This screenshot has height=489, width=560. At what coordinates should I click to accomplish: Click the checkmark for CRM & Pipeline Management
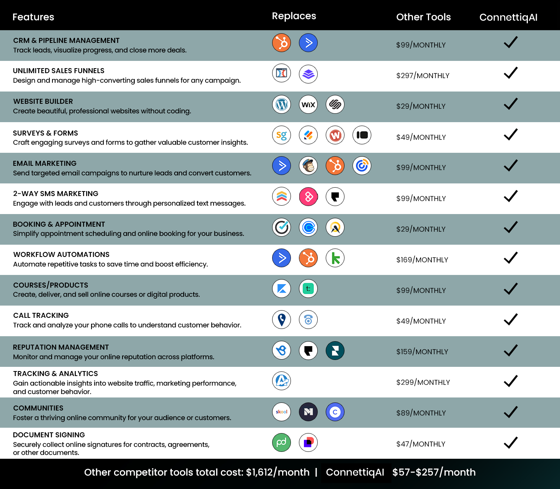(x=511, y=42)
